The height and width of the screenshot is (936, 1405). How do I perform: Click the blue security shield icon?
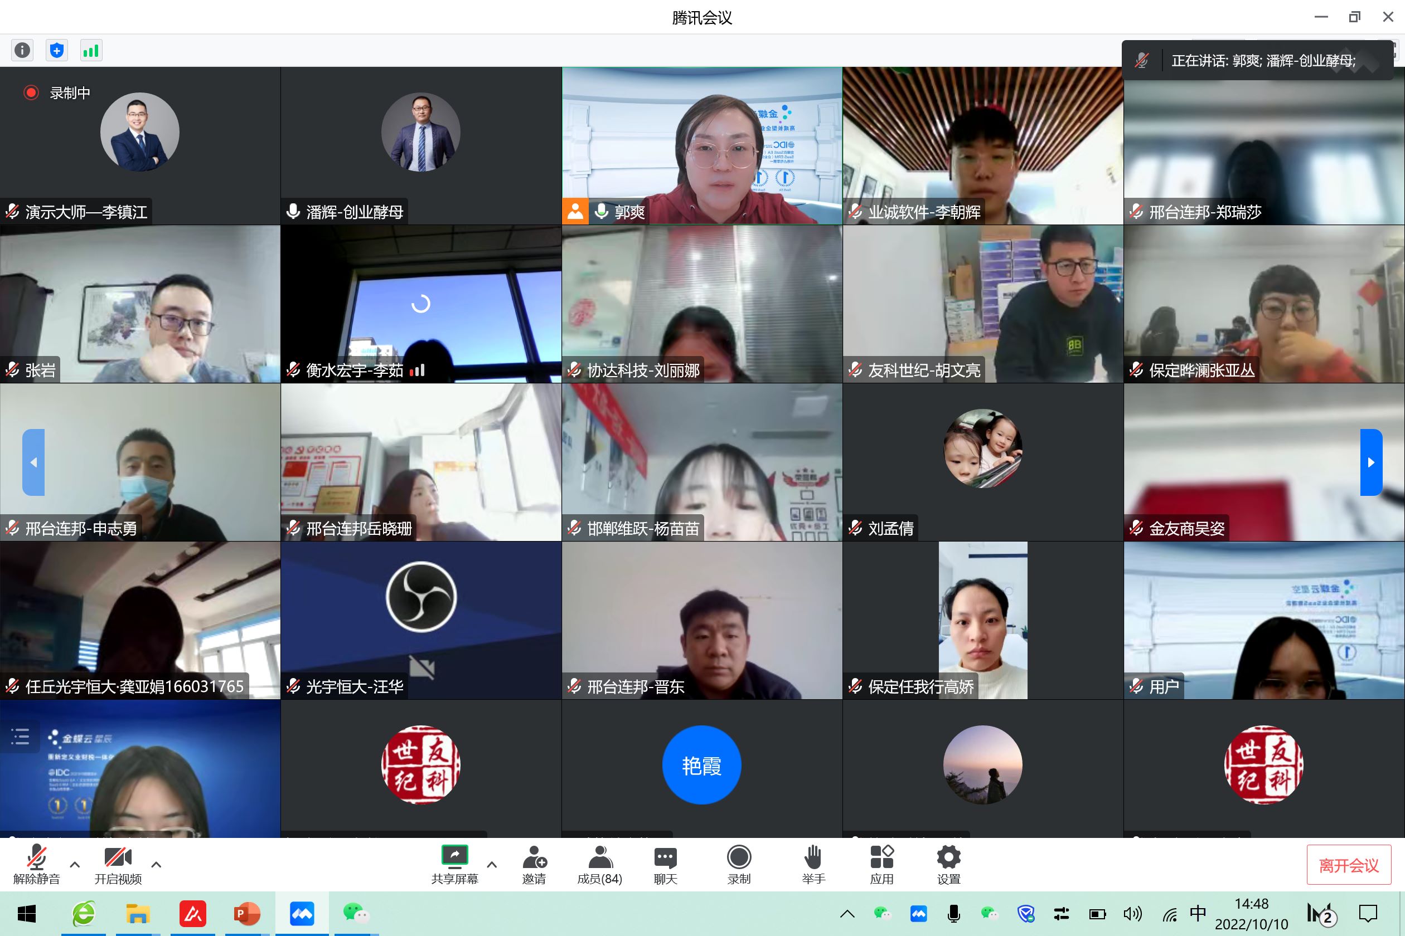coord(57,50)
